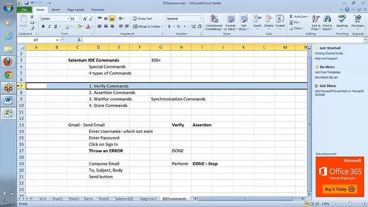Click the Windows Start orb
The height and width of the screenshot is (207, 368).
click(x=8, y=8)
